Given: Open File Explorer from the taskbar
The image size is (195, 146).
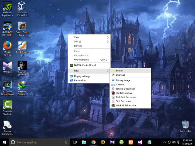Looking at the screenshot, I should tap(84, 142).
